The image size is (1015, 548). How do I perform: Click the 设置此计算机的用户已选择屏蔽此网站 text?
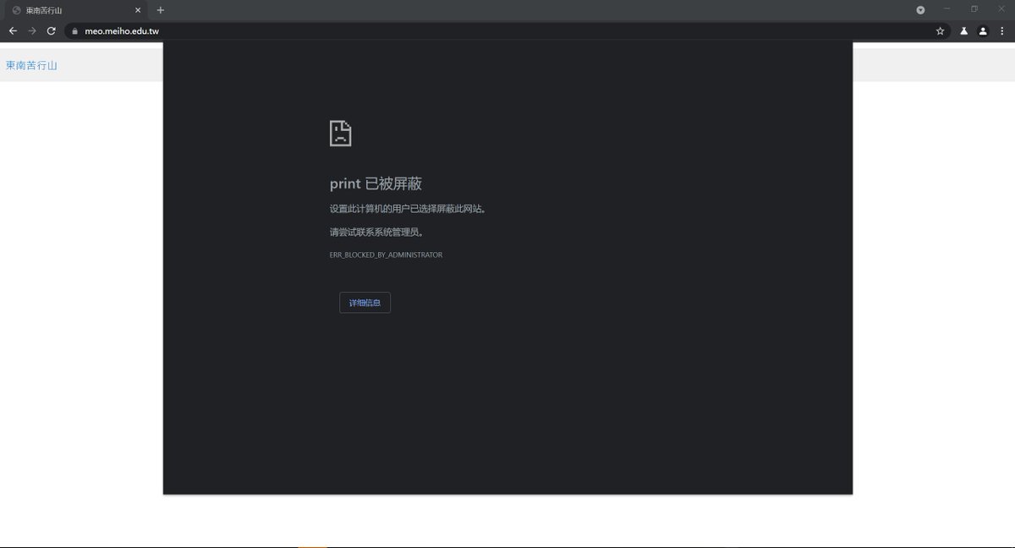pyautogui.click(x=408, y=209)
